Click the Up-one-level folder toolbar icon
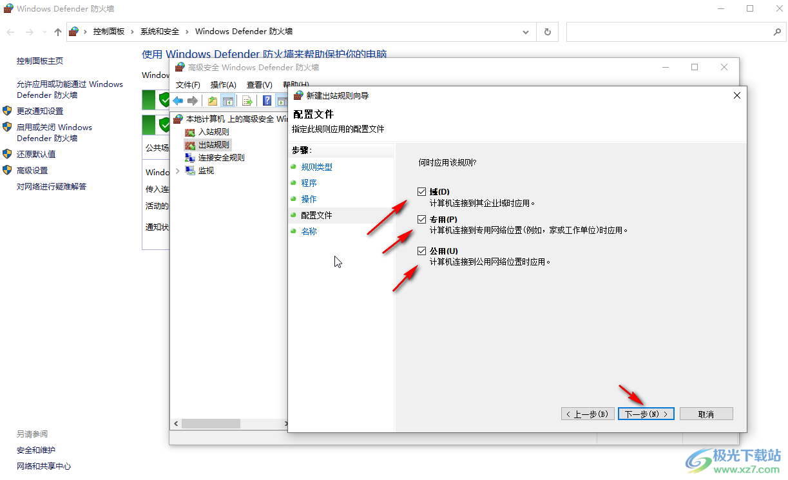The height and width of the screenshot is (480, 788). pos(213,101)
